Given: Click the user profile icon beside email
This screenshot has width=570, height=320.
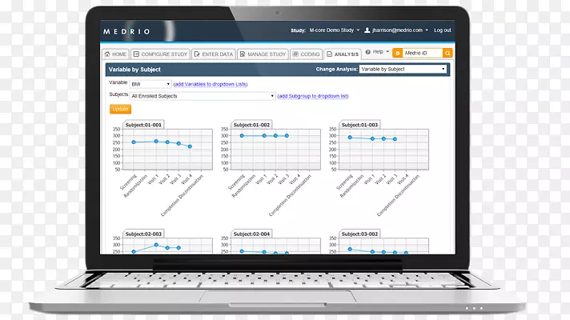Looking at the screenshot, I should click(367, 30).
